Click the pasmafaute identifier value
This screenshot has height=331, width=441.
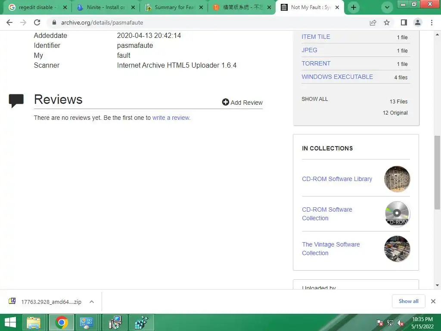[x=135, y=45]
